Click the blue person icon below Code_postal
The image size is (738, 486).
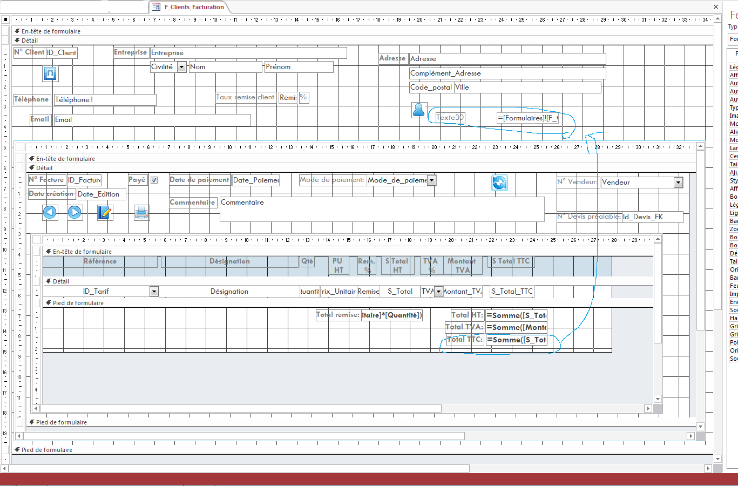(x=419, y=110)
